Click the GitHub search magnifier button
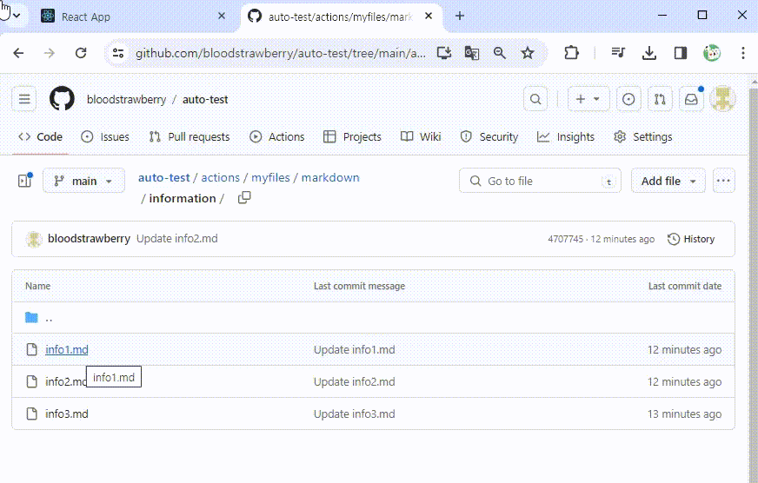 (x=535, y=99)
